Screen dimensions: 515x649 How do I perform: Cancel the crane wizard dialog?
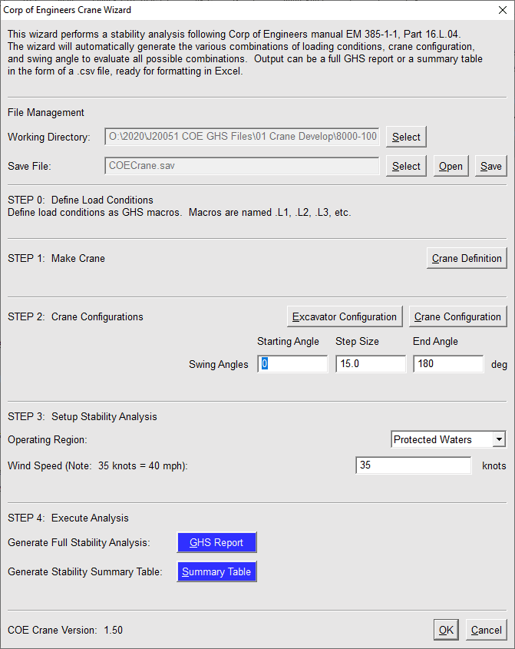tap(486, 630)
